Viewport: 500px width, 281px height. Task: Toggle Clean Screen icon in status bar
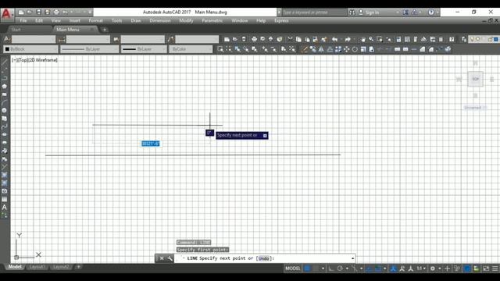click(486, 269)
